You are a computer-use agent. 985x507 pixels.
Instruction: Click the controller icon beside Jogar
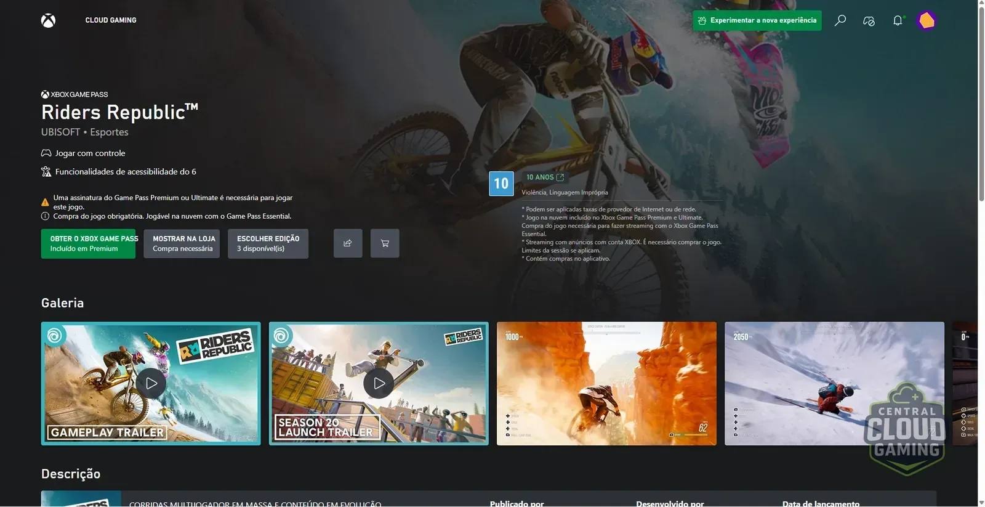coord(46,153)
